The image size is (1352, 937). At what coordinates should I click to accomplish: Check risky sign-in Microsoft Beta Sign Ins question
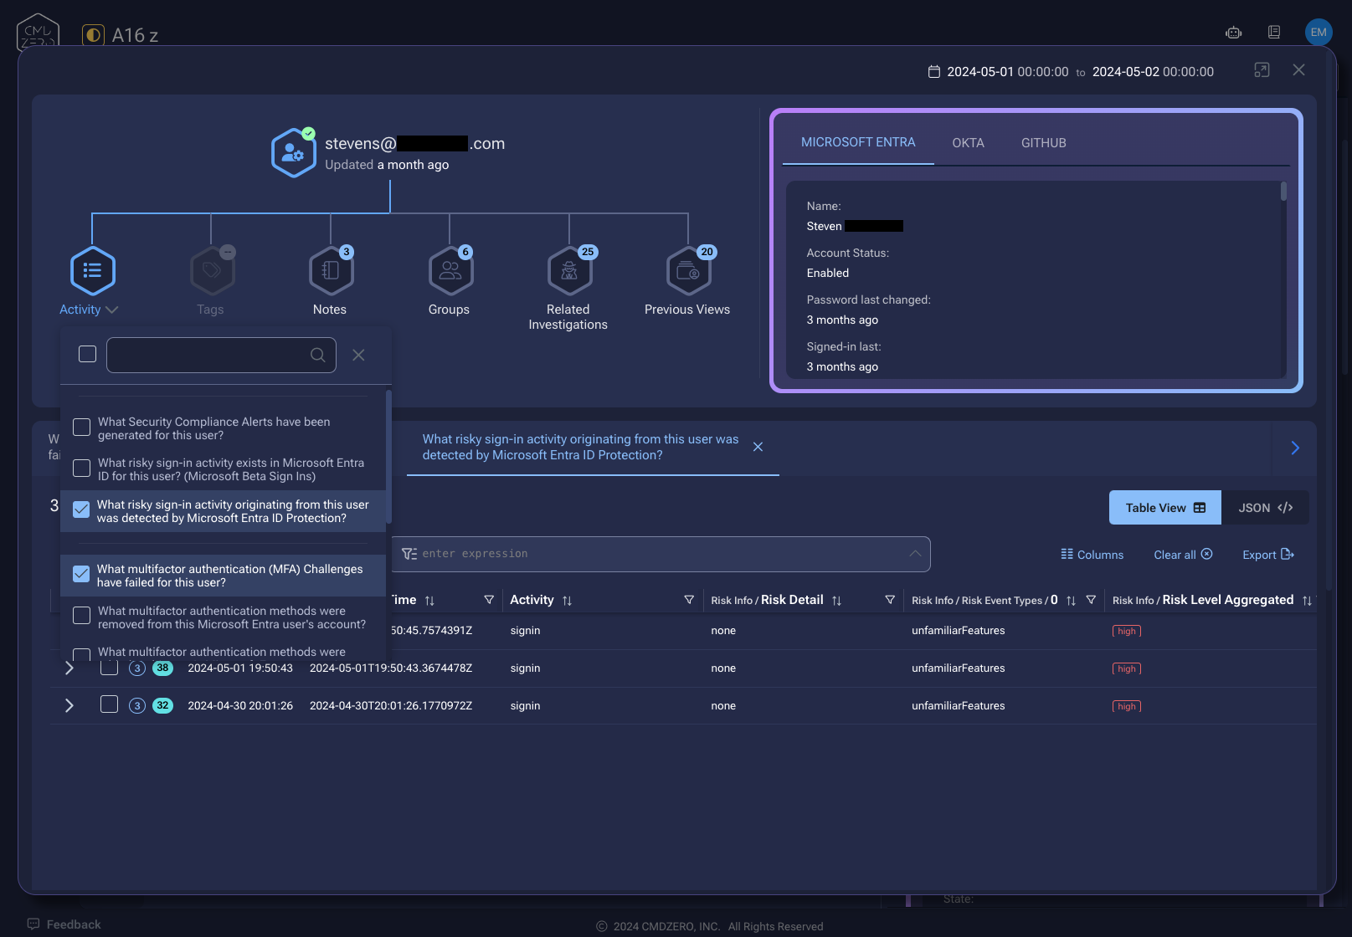pyautogui.click(x=82, y=468)
